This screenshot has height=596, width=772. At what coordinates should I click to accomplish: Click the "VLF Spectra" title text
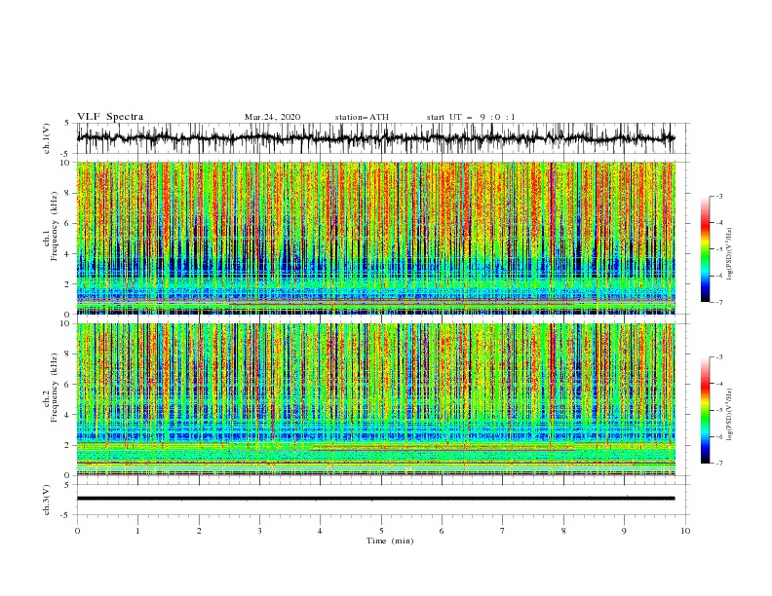[110, 117]
